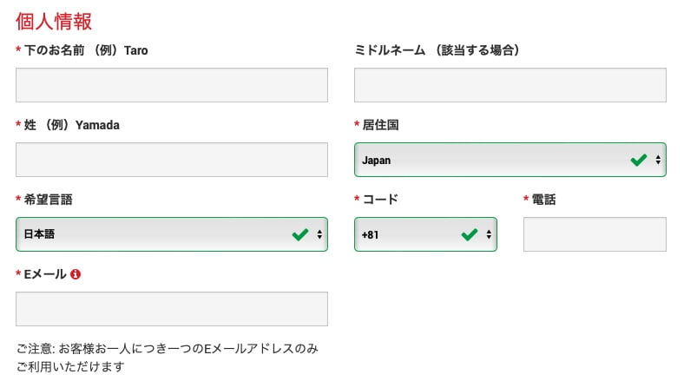684x381 pixels.
Task: Focus the Eメール address input field
Action: 172,309
